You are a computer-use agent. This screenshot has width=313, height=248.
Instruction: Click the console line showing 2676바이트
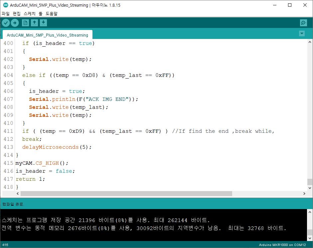tap(144, 228)
